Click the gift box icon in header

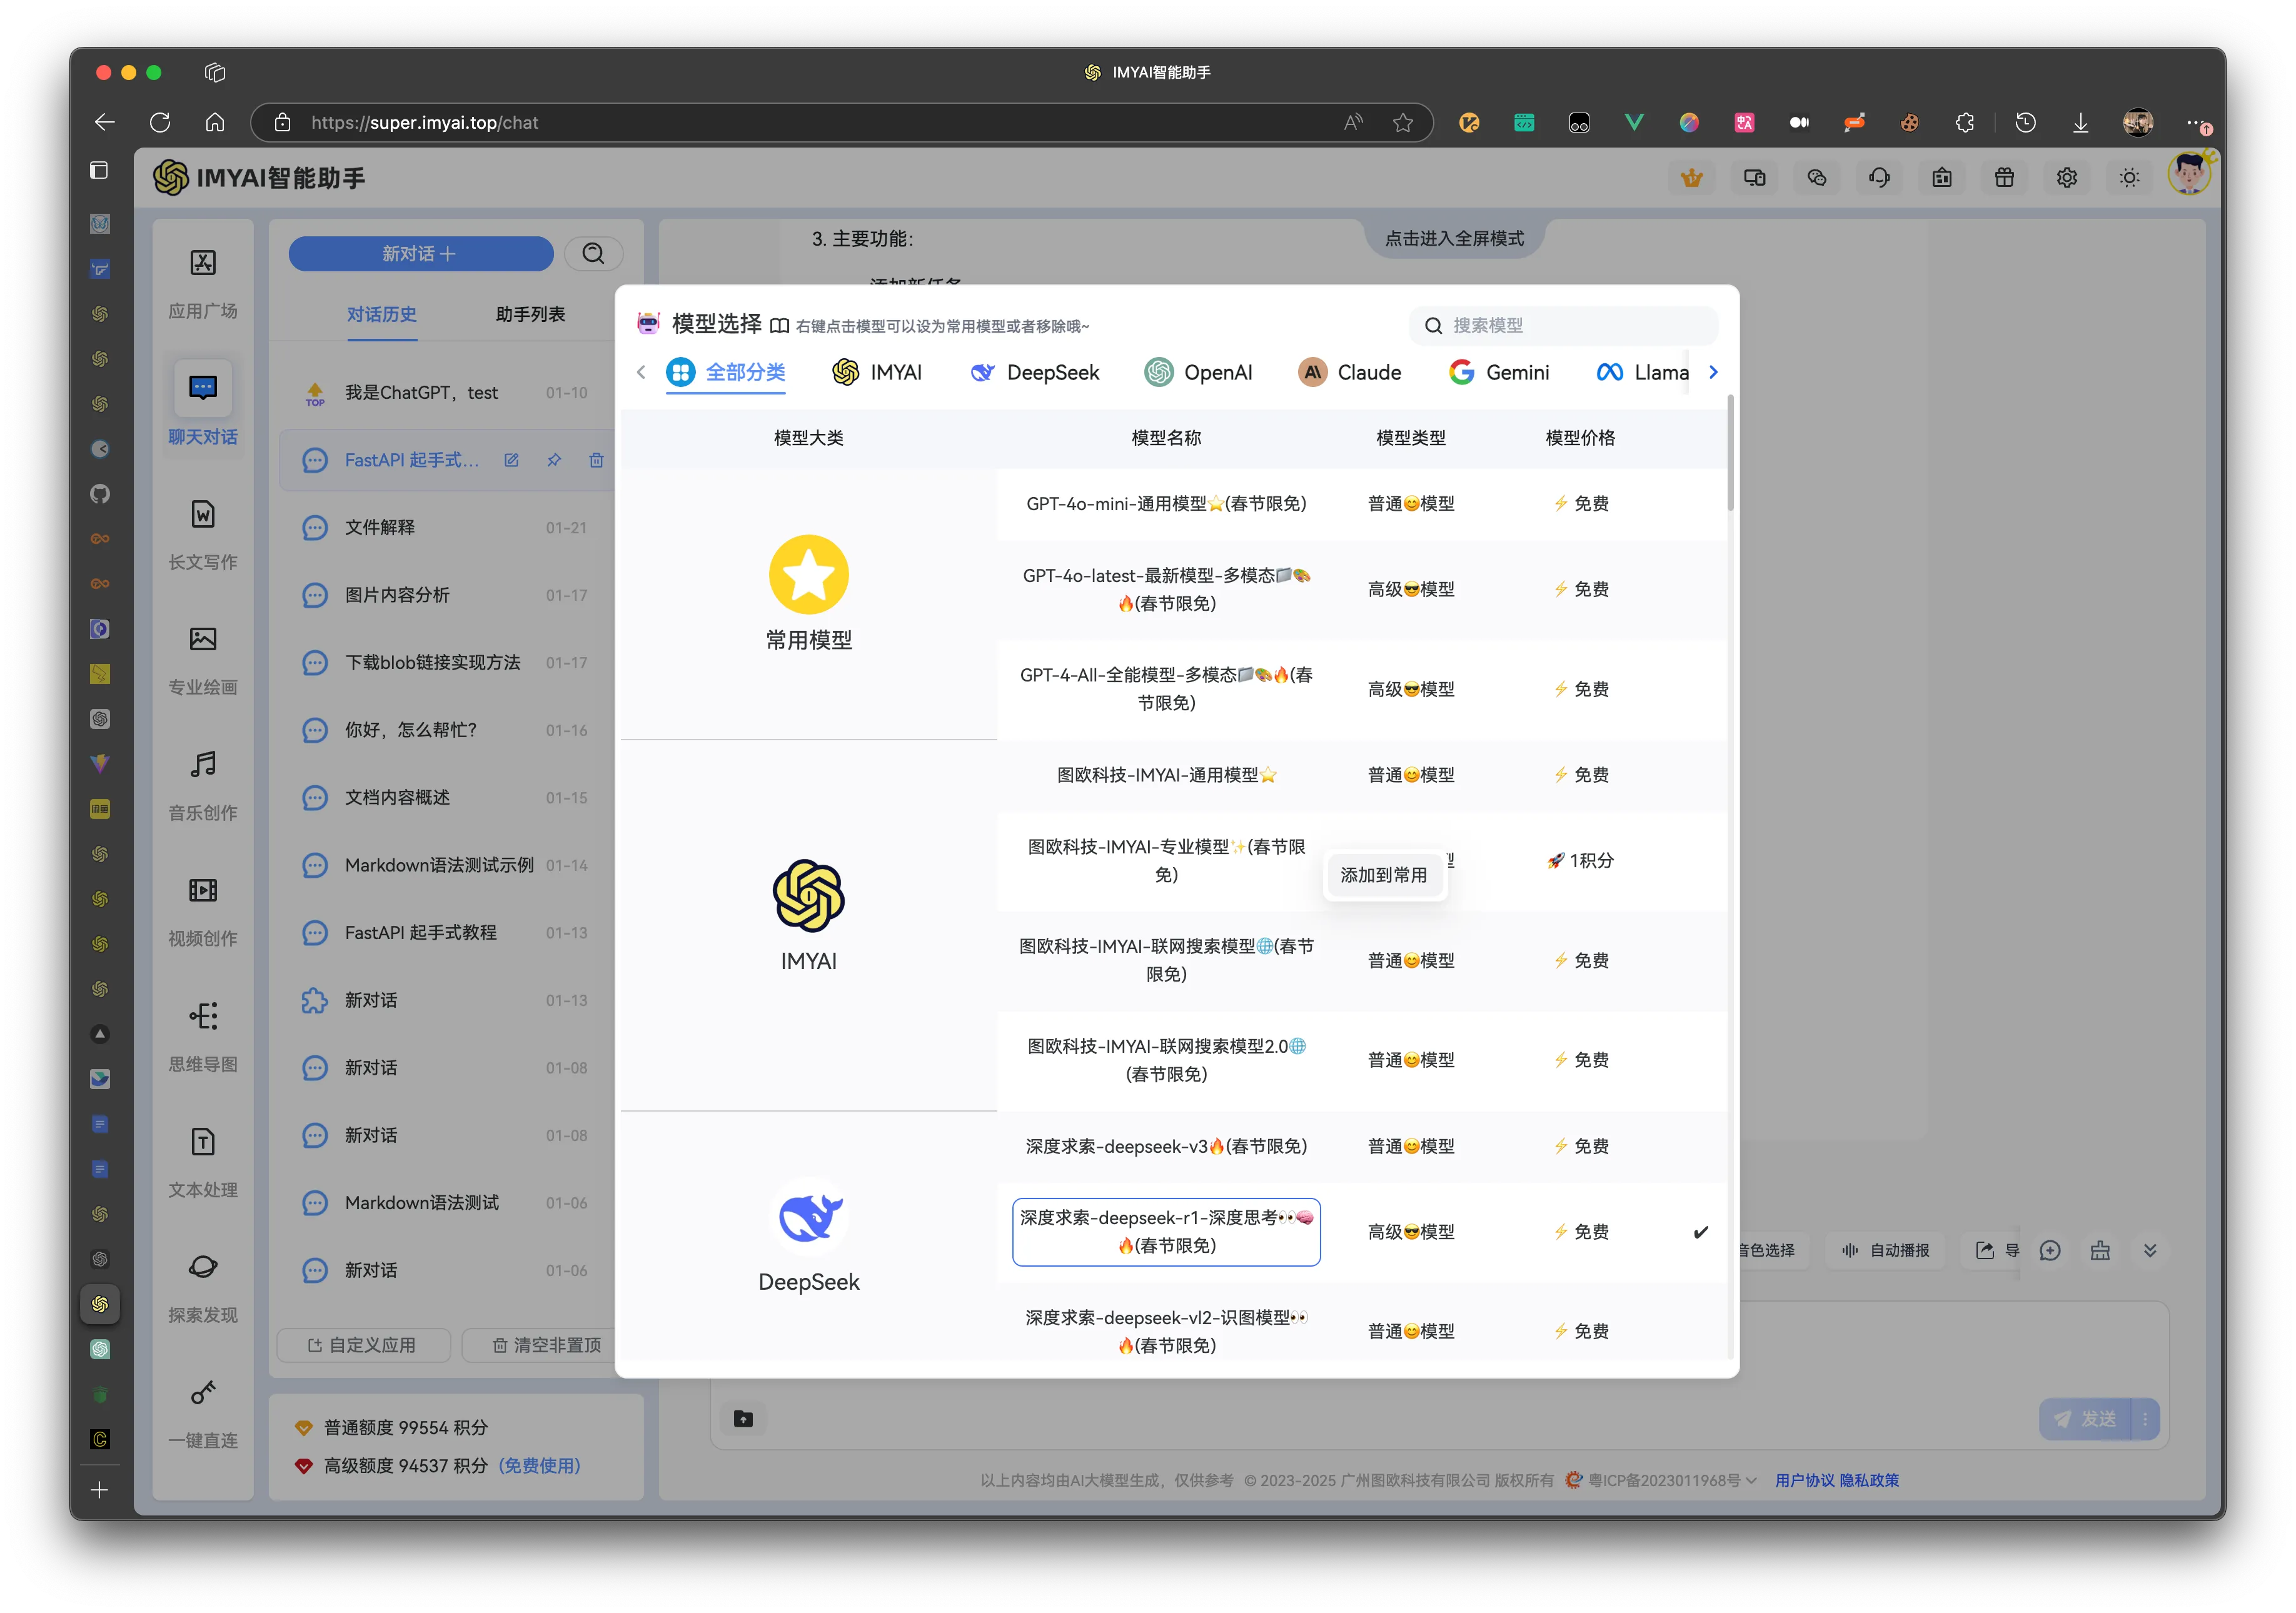point(2004,178)
